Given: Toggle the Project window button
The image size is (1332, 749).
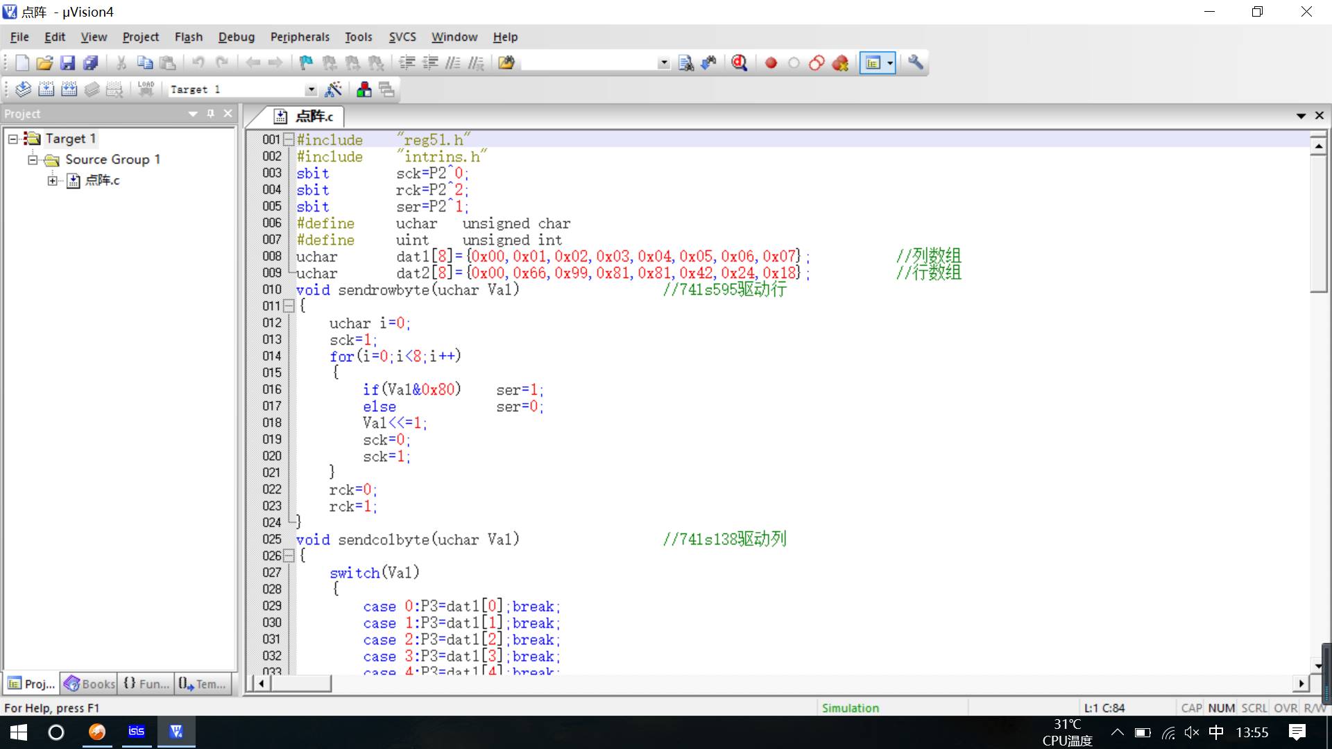Looking at the screenshot, I should (873, 63).
